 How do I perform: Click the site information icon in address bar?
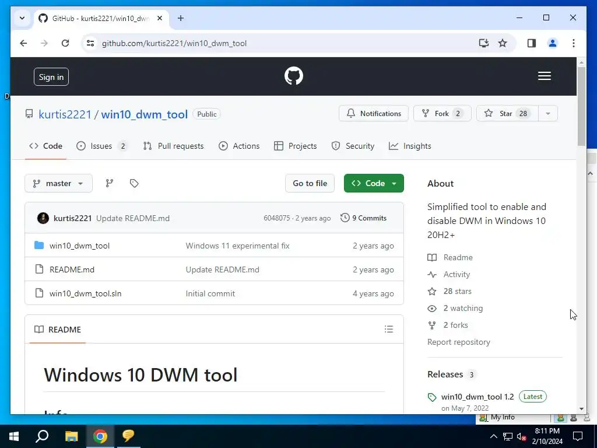pyautogui.click(x=90, y=43)
